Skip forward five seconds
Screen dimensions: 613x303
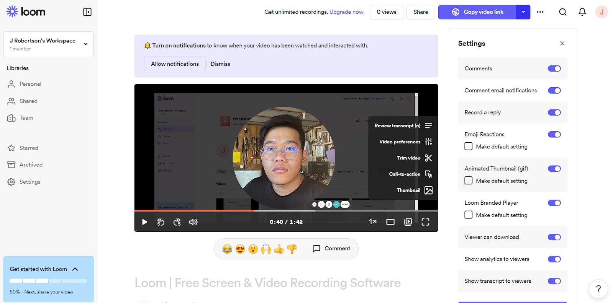pos(177,222)
